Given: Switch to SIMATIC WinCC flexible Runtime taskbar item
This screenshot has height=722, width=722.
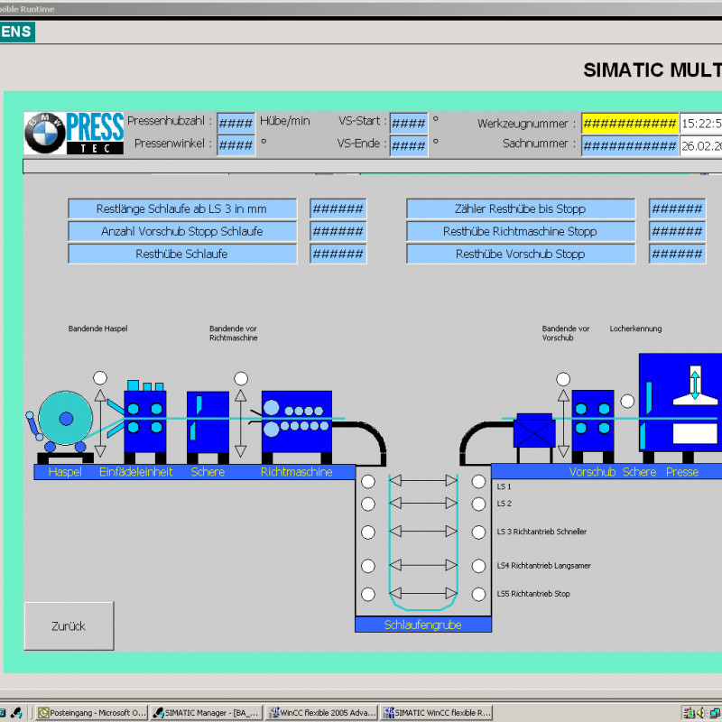Looking at the screenshot, I should 437,712.
